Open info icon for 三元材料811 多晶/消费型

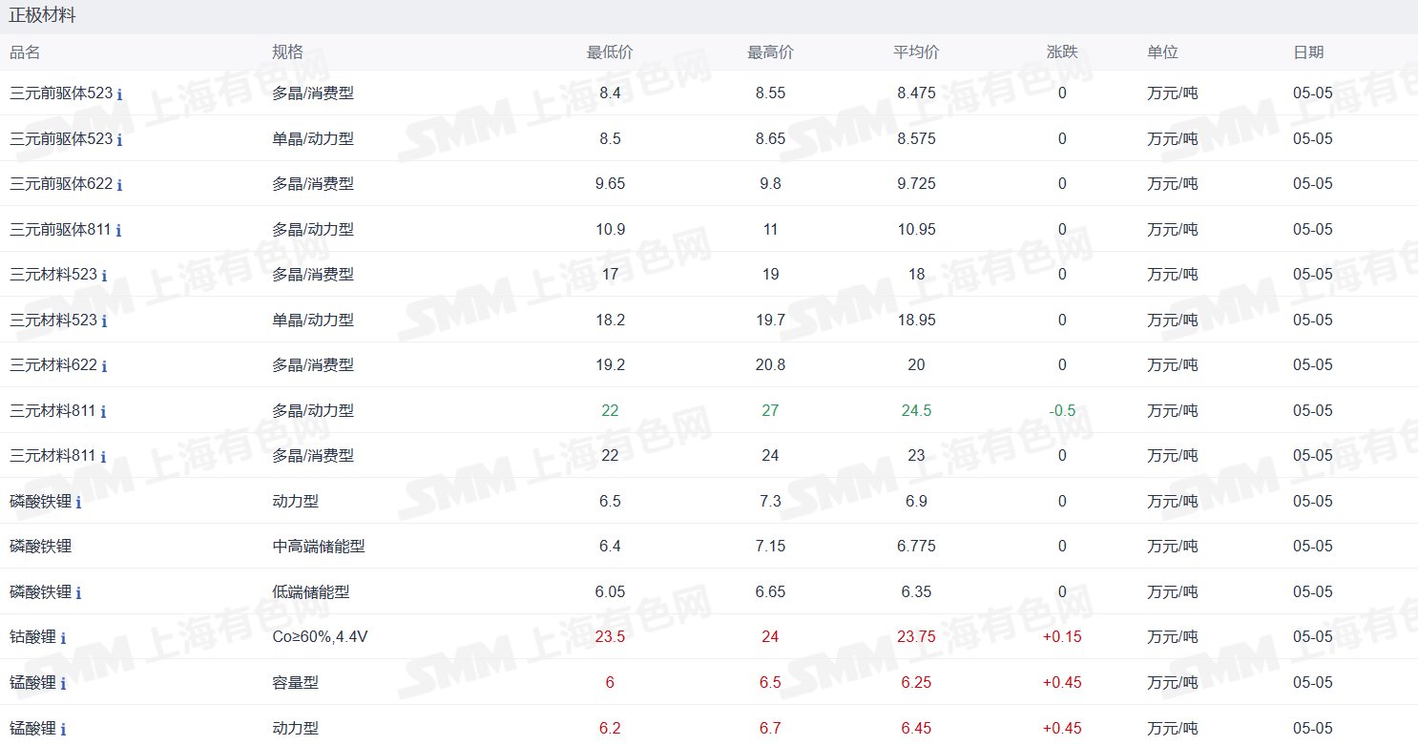click(x=103, y=457)
